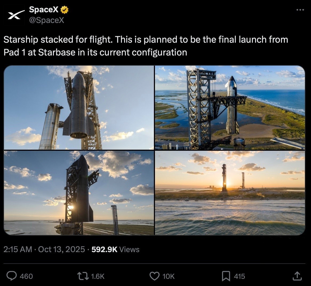Open the three-dot more options menu
Viewport: 311px width, 286px height.
coord(300,10)
